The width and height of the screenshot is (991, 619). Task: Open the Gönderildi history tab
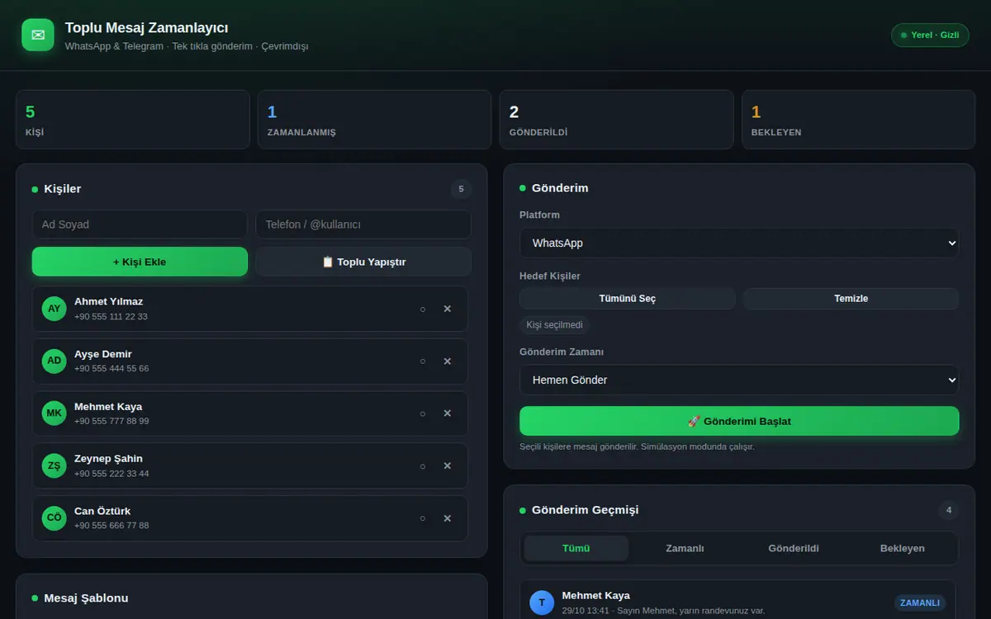(x=794, y=548)
